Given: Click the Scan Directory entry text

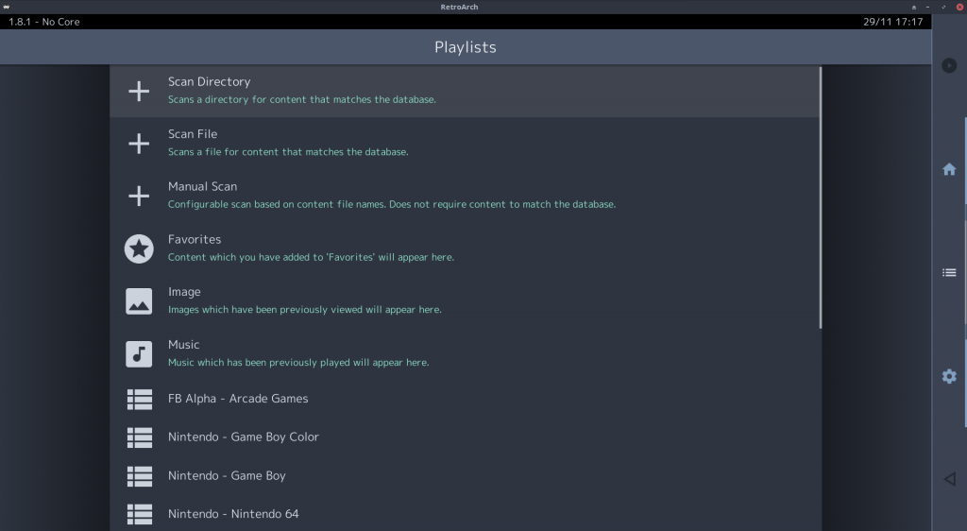Looking at the screenshot, I should (x=209, y=81).
